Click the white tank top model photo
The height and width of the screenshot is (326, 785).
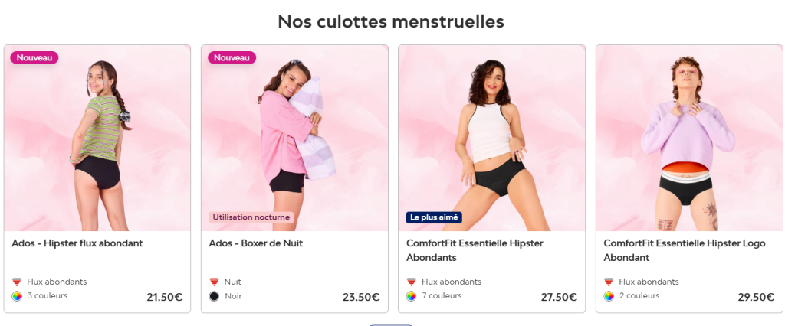tap(491, 139)
